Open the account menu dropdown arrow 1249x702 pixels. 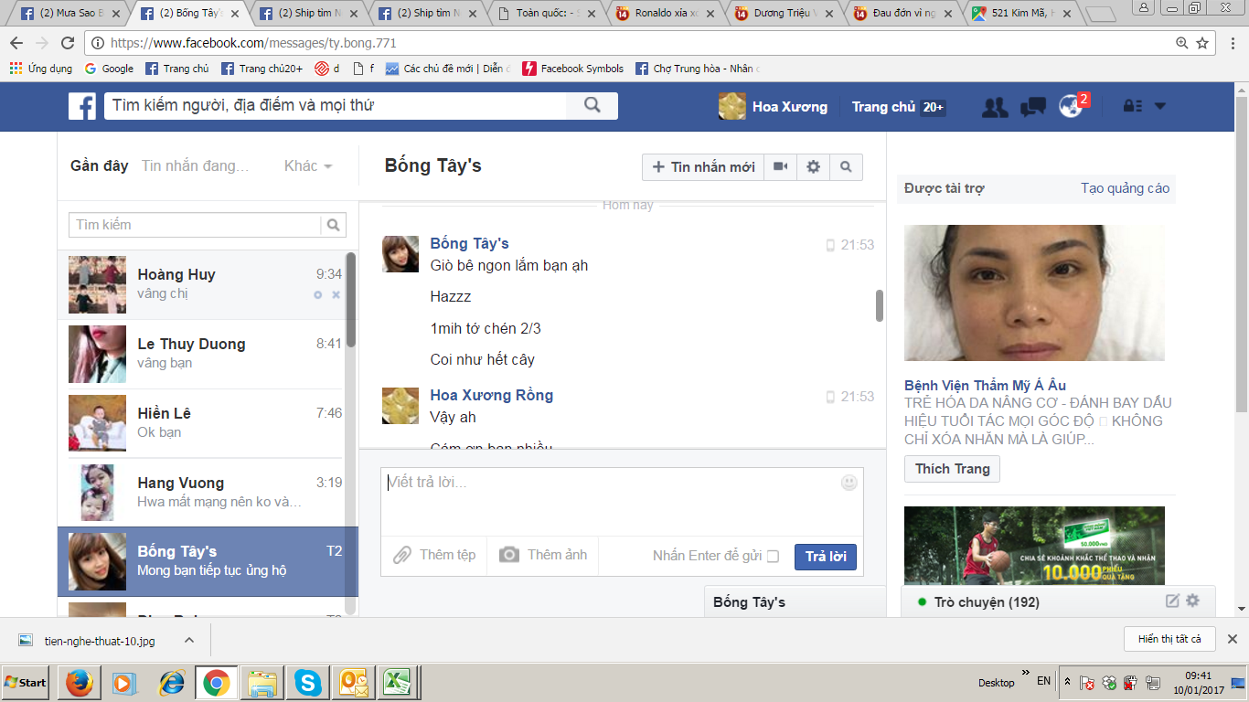[x=1160, y=106]
